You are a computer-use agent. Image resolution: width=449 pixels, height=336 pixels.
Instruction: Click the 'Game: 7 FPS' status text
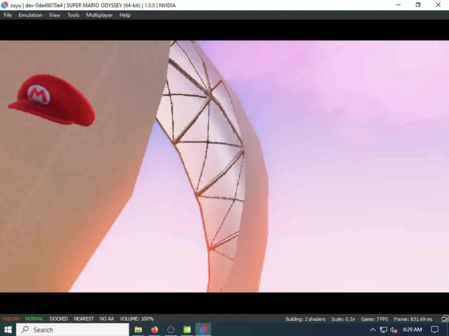(x=374, y=319)
